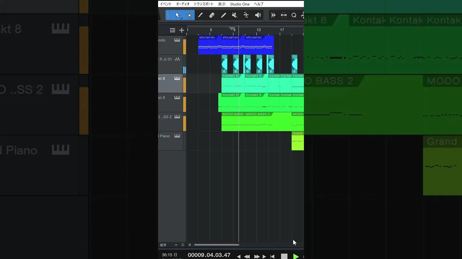
Task: Activate the Listen speaker tool
Action: 258,15
